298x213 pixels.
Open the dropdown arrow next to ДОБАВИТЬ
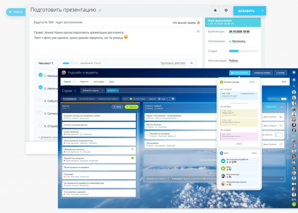pos(262,11)
